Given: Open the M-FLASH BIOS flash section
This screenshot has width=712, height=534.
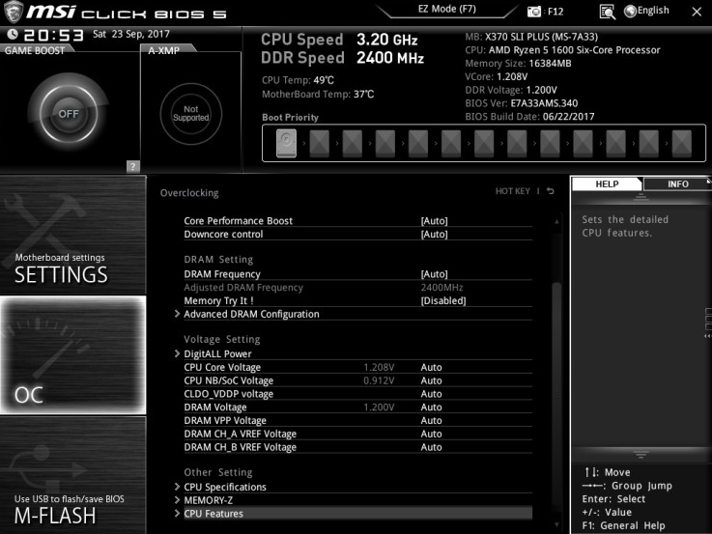Looking at the screenshot, I should click(x=73, y=475).
